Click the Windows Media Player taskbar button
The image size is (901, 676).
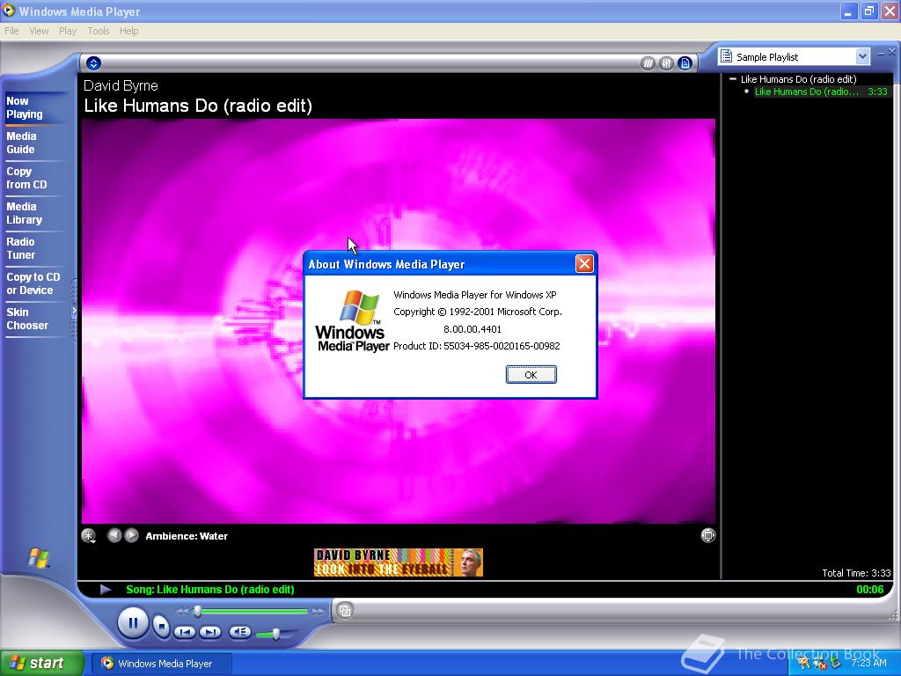[x=162, y=664]
